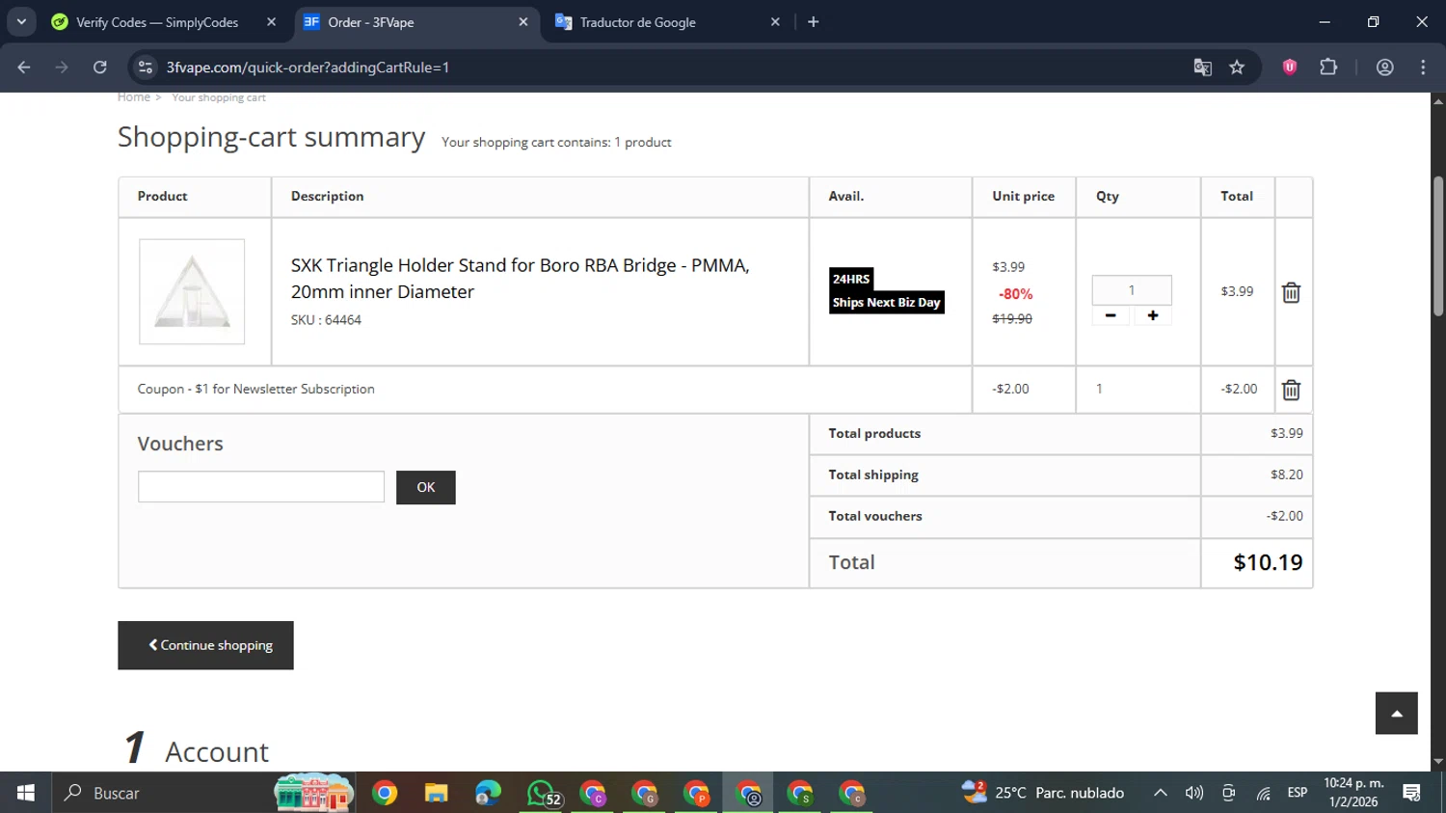
Task: Open the Windows Start menu
Action: pos(26,793)
